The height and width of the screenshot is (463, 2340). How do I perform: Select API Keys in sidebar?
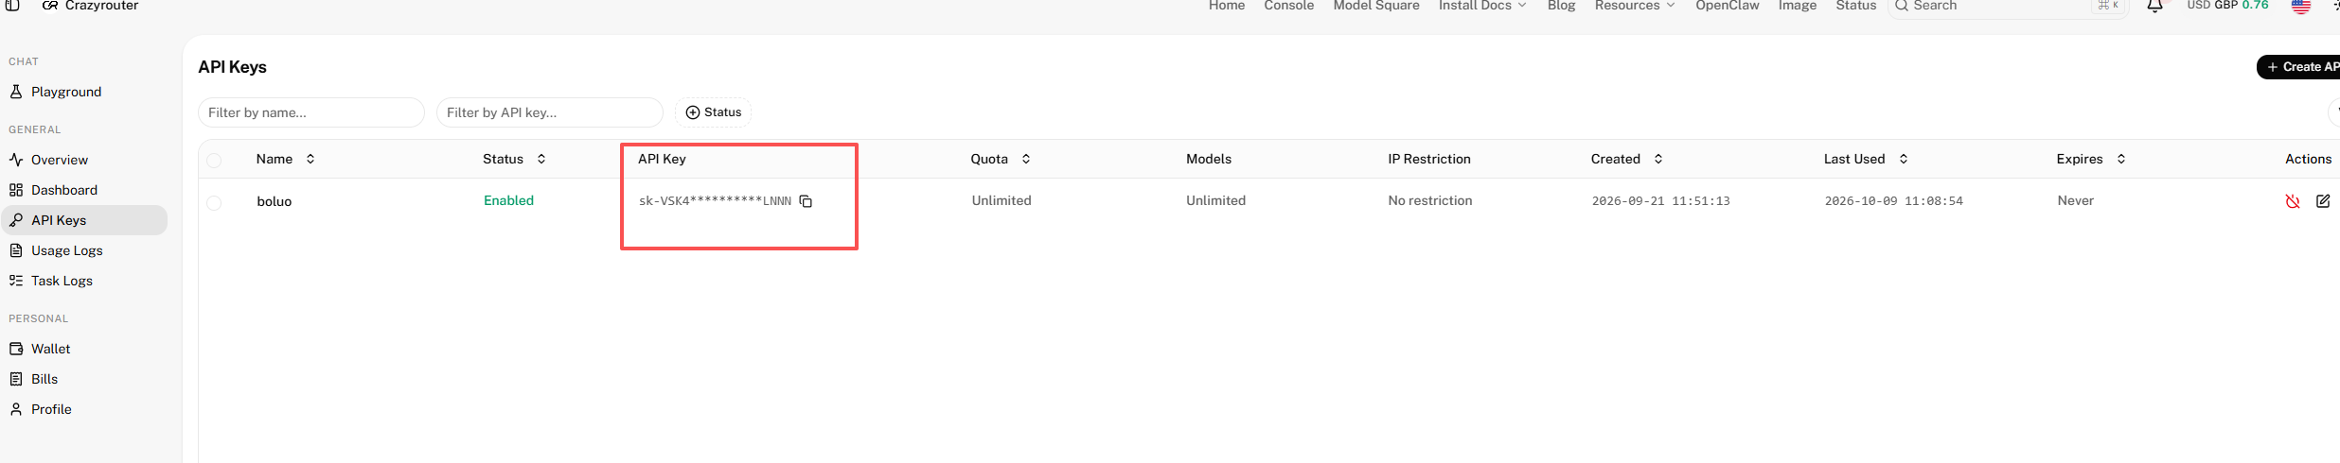click(x=84, y=220)
